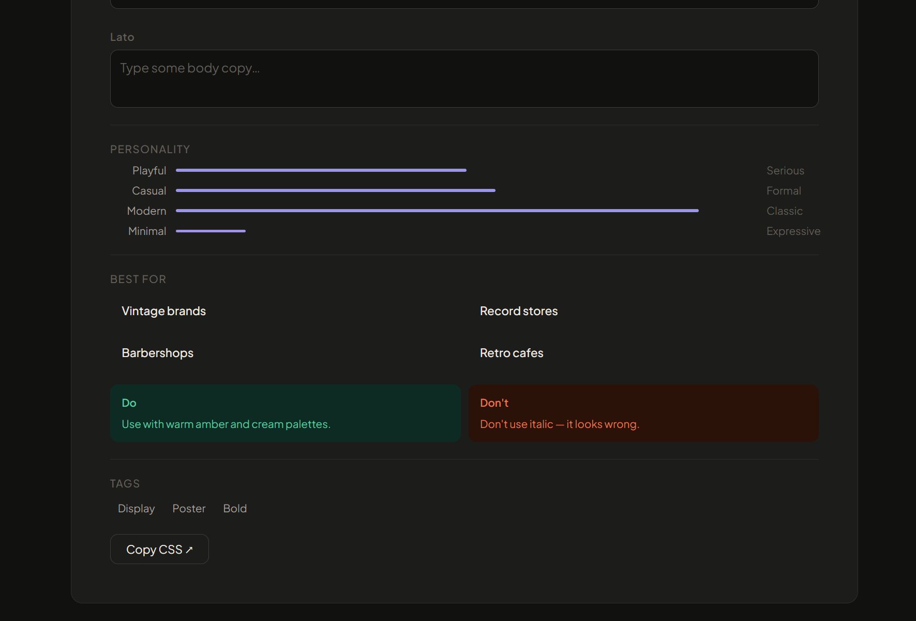Screen dimensions: 916x621
Task: Focus the Lato body copy text area
Action: pyautogui.click(x=464, y=79)
